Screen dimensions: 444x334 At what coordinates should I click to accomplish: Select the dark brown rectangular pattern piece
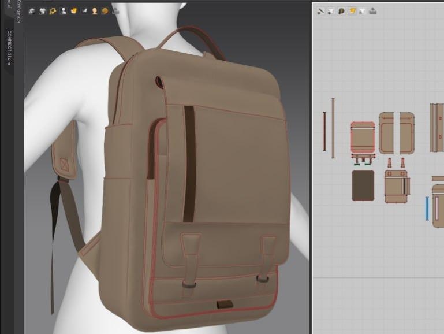tap(363, 185)
